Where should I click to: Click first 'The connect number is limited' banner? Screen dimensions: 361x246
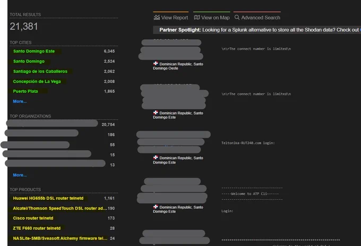pos(256,49)
